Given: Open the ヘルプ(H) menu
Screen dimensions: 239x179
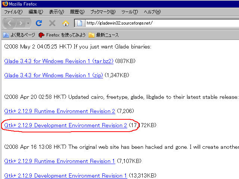Looking at the screenshot, I should [x=152, y=12].
